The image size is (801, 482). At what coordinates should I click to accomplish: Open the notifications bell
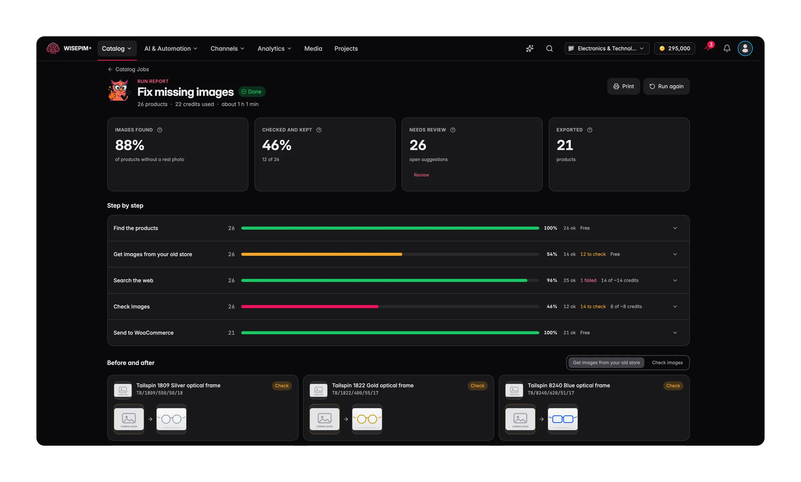click(x=727, y=48)
